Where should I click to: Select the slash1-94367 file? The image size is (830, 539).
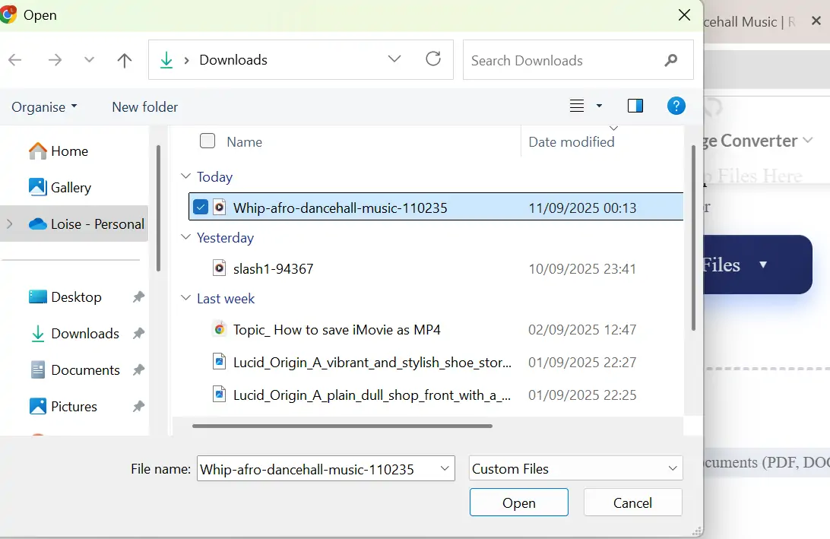pyautogui.click(x=273, y=268)
